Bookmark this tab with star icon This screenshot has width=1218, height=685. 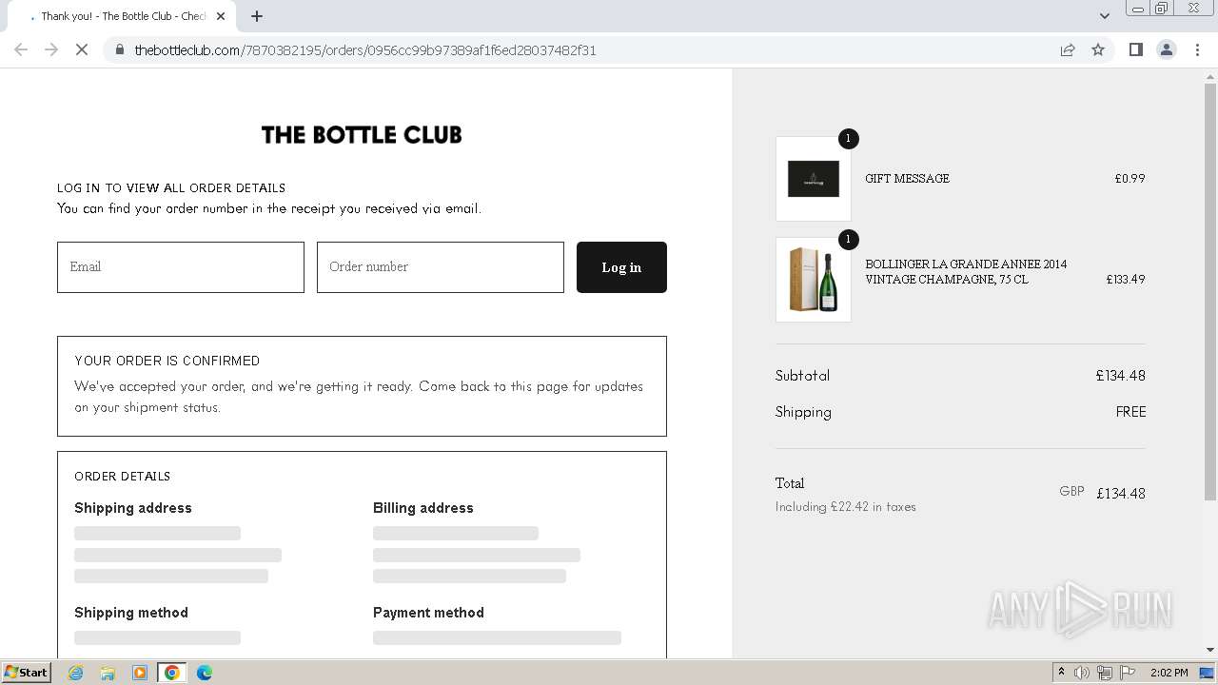(1098, 49)
